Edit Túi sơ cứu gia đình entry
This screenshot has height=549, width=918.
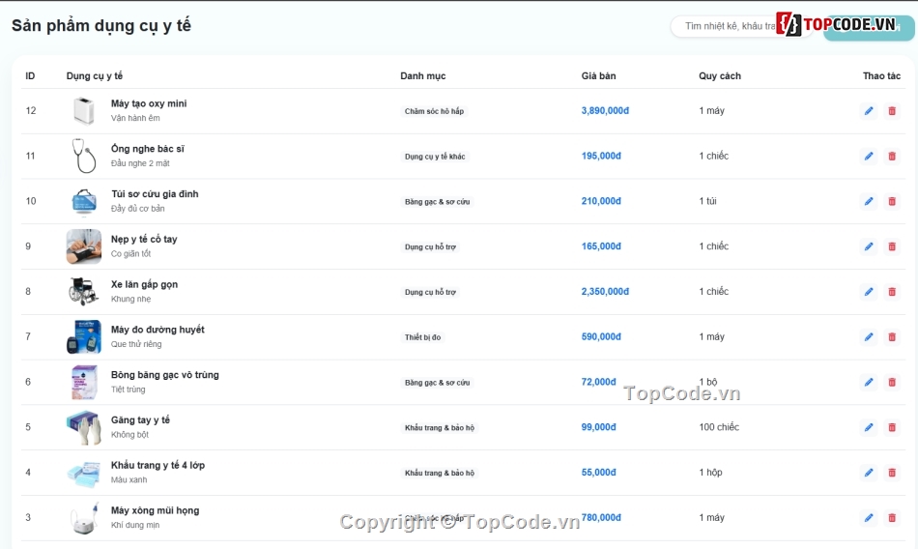click(x=869, y=201)
